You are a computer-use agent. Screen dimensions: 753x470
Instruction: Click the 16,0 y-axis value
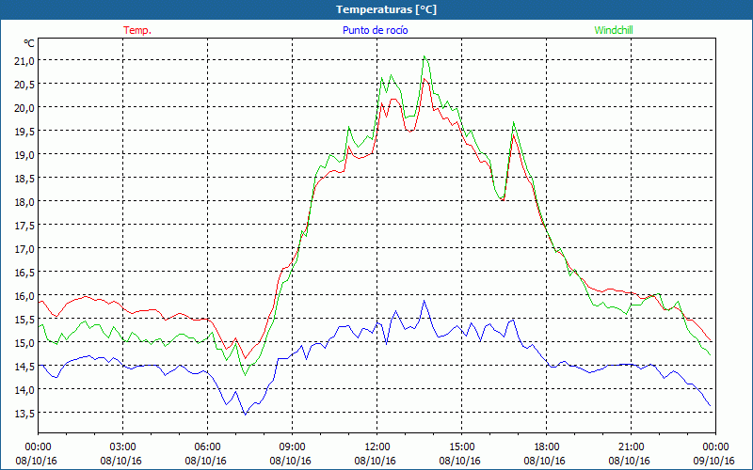tap(24, 295)
